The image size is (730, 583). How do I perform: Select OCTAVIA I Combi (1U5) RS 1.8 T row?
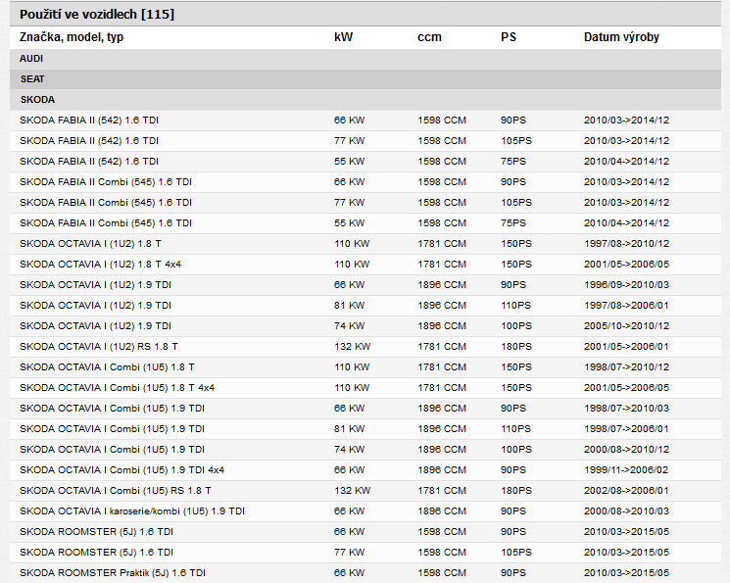(365, 490)
